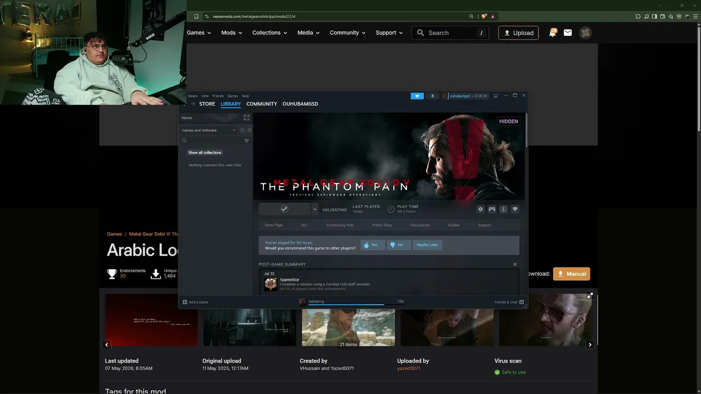Open Steam announcements megaphone button

[417, 96]
